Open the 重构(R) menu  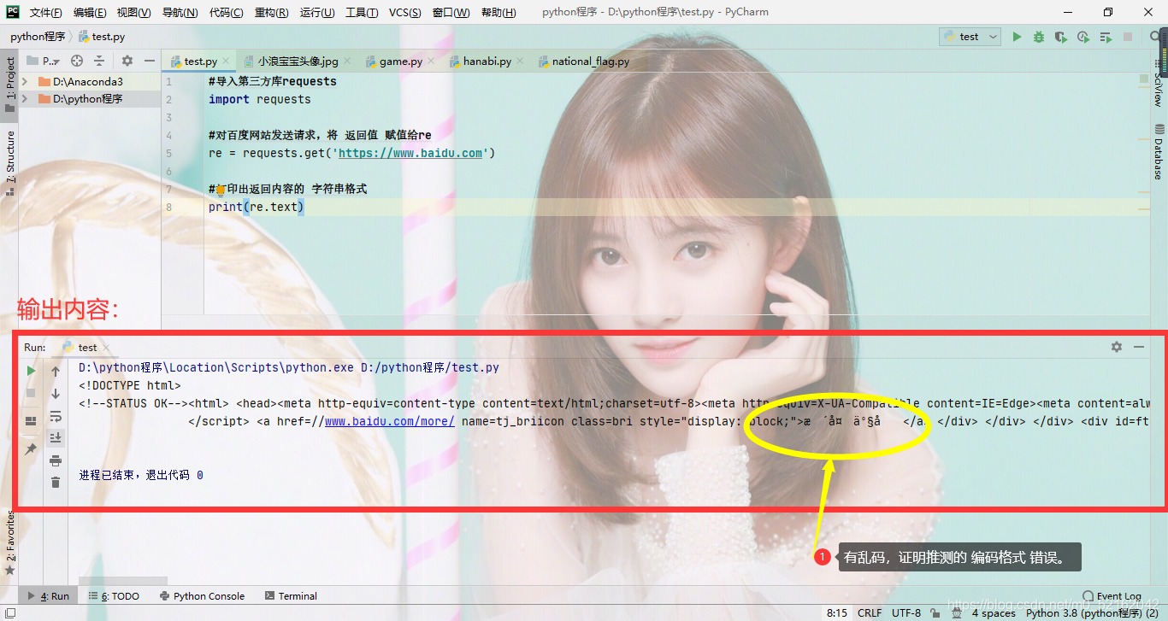point(271,13)
